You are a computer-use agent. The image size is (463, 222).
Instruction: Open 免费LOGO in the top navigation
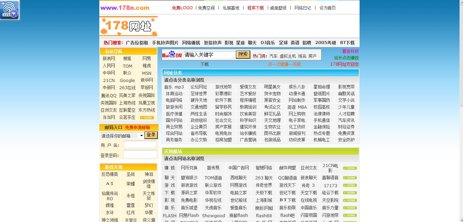point(182,8)
